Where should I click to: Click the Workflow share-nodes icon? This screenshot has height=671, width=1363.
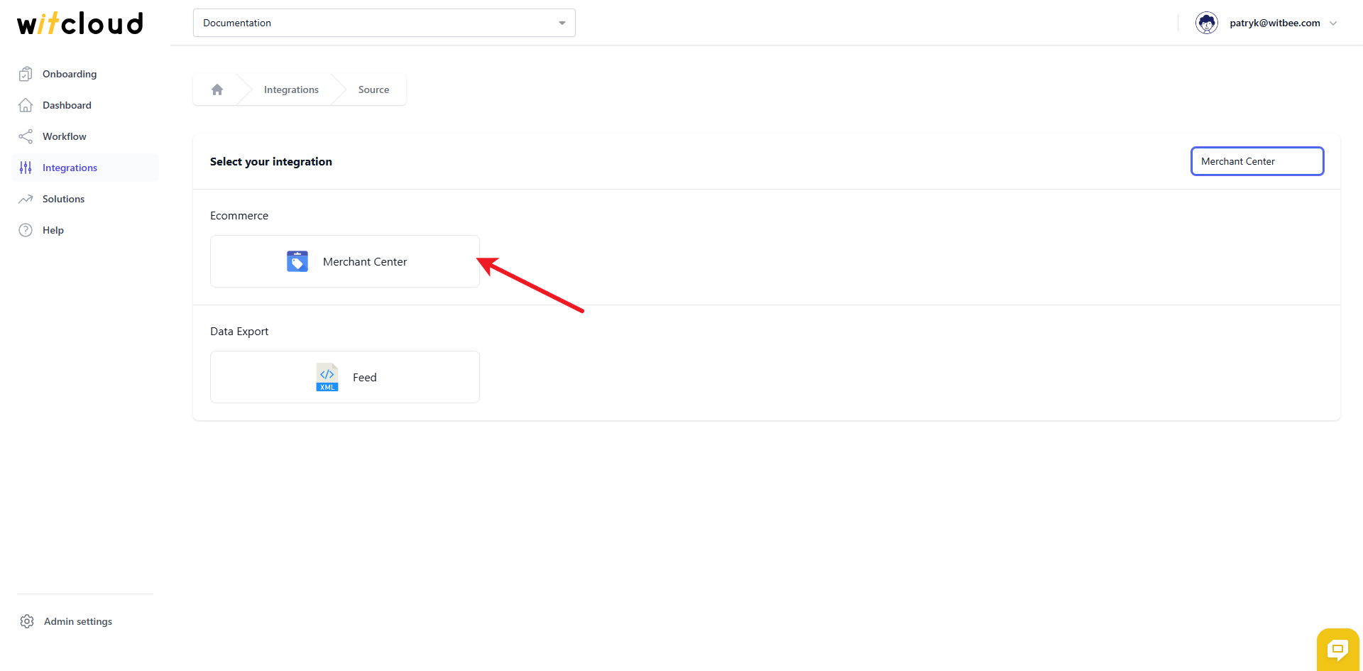[26, 136]
